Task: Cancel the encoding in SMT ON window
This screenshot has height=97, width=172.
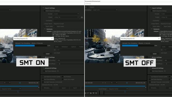Action: point(48,54)
